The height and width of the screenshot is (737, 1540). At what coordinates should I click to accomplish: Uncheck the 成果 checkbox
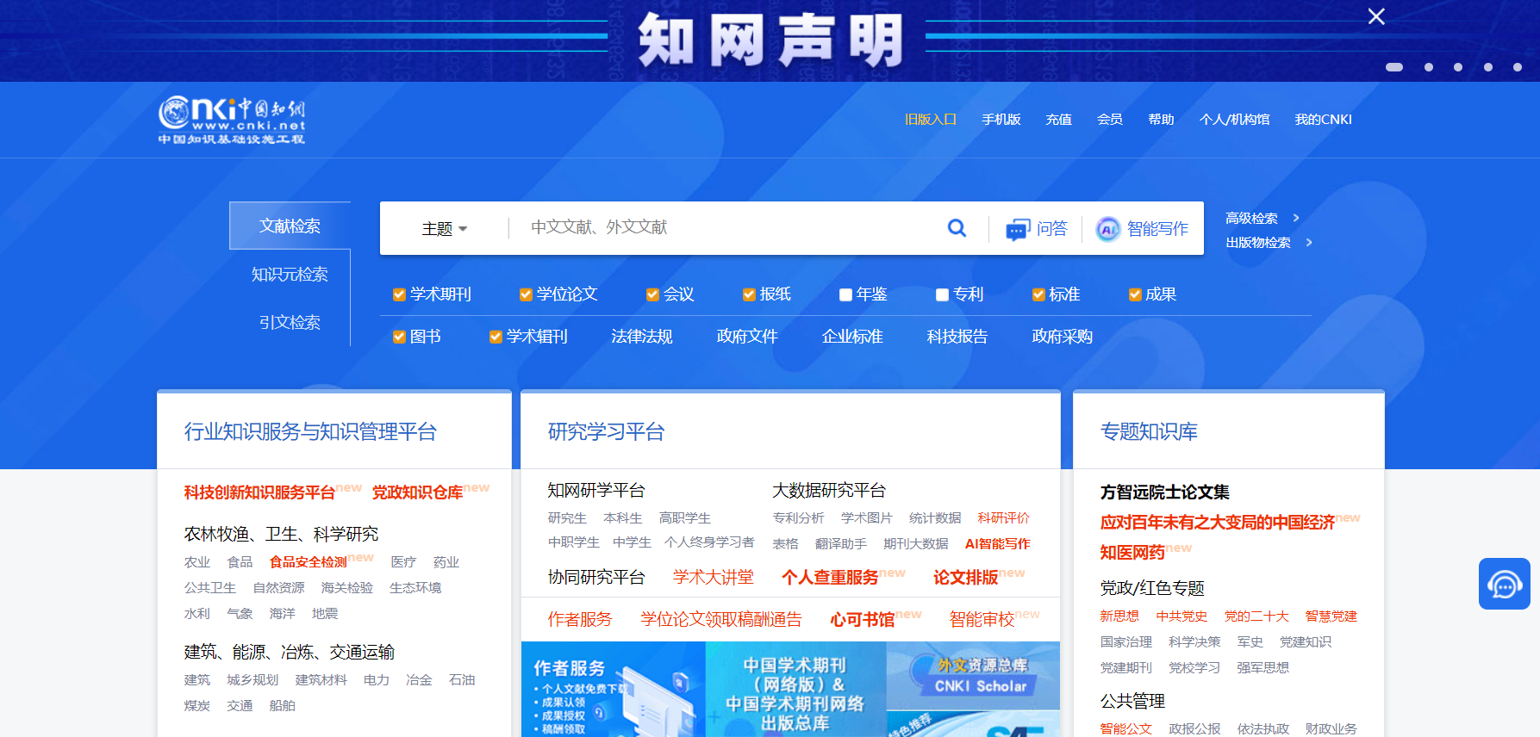(1135, 294)
